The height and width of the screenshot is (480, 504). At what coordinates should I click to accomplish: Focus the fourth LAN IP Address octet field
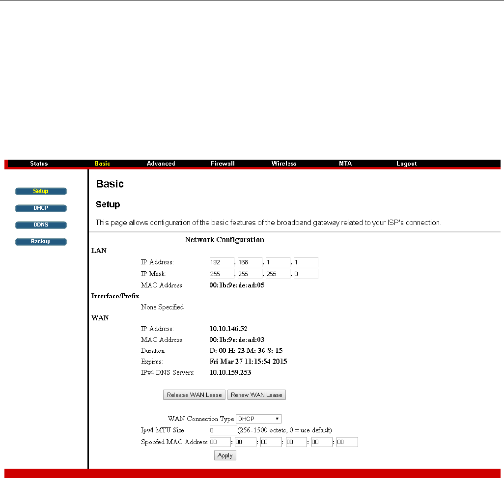coord(306,262)
